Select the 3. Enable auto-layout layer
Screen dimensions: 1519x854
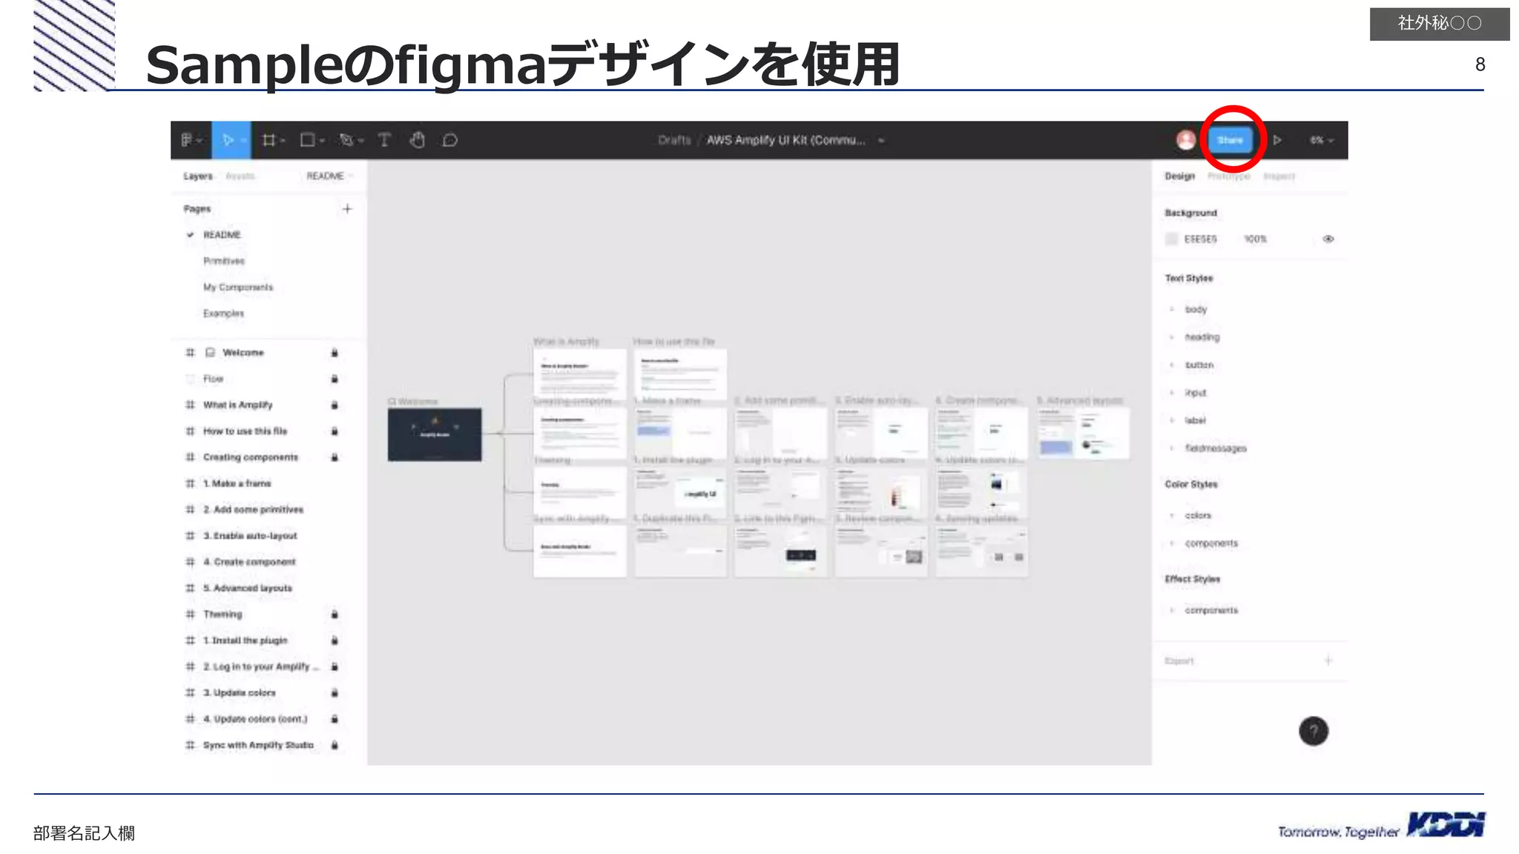coord(250,536)
